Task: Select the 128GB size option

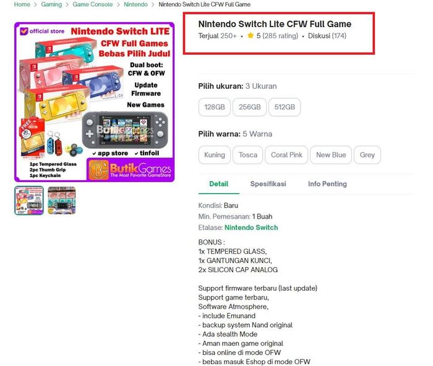Action: click(x=215, y=107)
